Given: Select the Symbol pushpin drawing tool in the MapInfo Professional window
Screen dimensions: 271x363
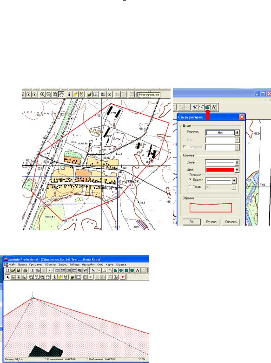Looking at the screenshot, I should 93,270.
